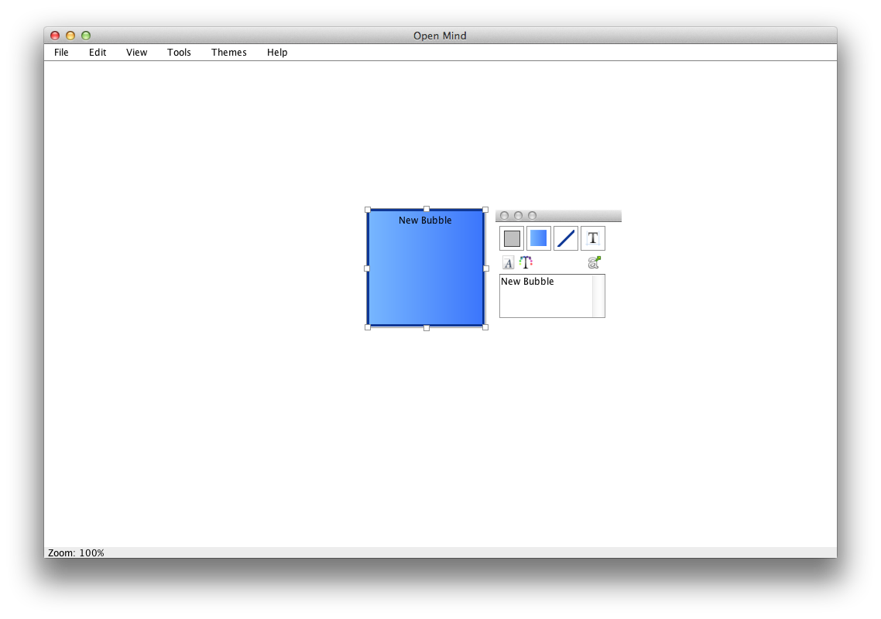Click the Open Mind window title
This screenshot has width=881, height=619.
point(440,36)
